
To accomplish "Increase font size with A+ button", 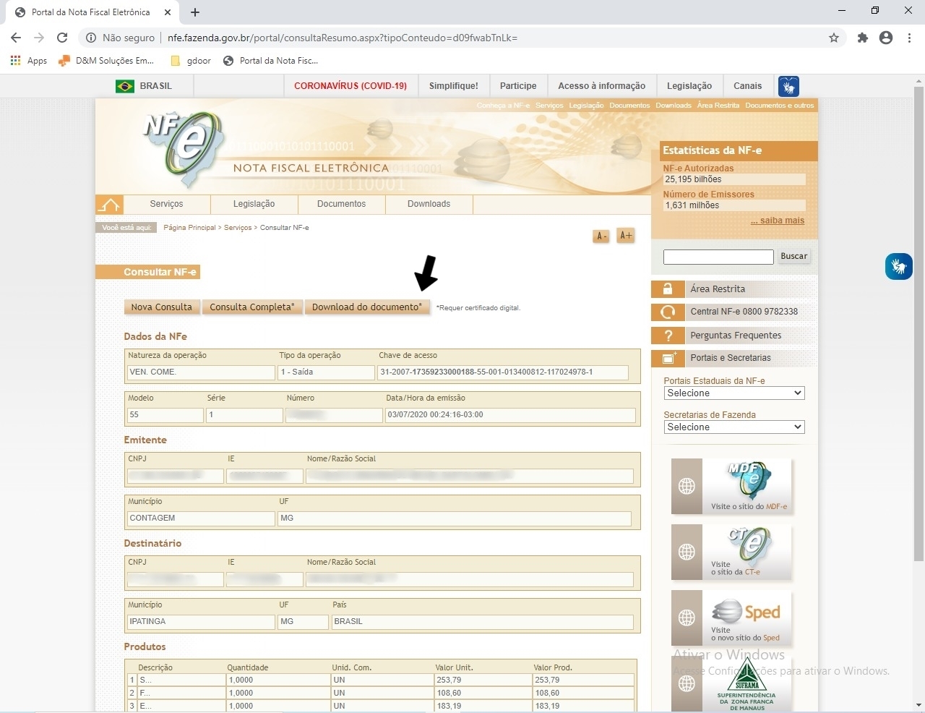I will [x=626, y=236].
